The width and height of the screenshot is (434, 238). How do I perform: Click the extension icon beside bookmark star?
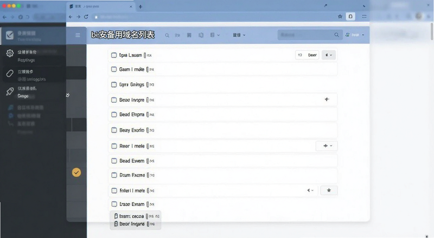pyautogui.click(x=350, y=17)
